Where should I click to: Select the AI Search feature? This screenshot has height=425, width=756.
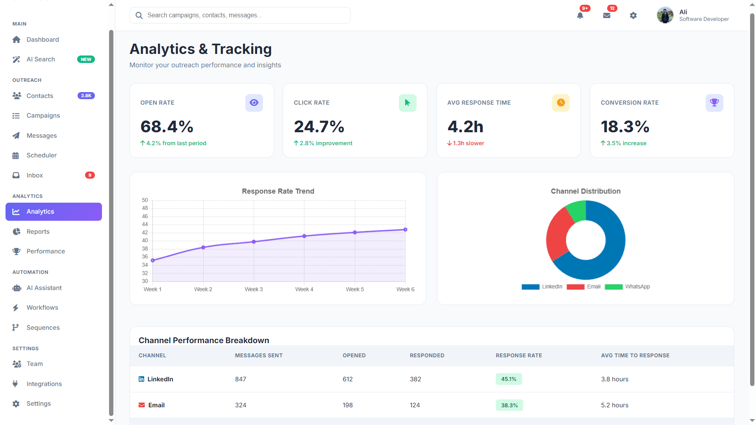click(41, 59)
